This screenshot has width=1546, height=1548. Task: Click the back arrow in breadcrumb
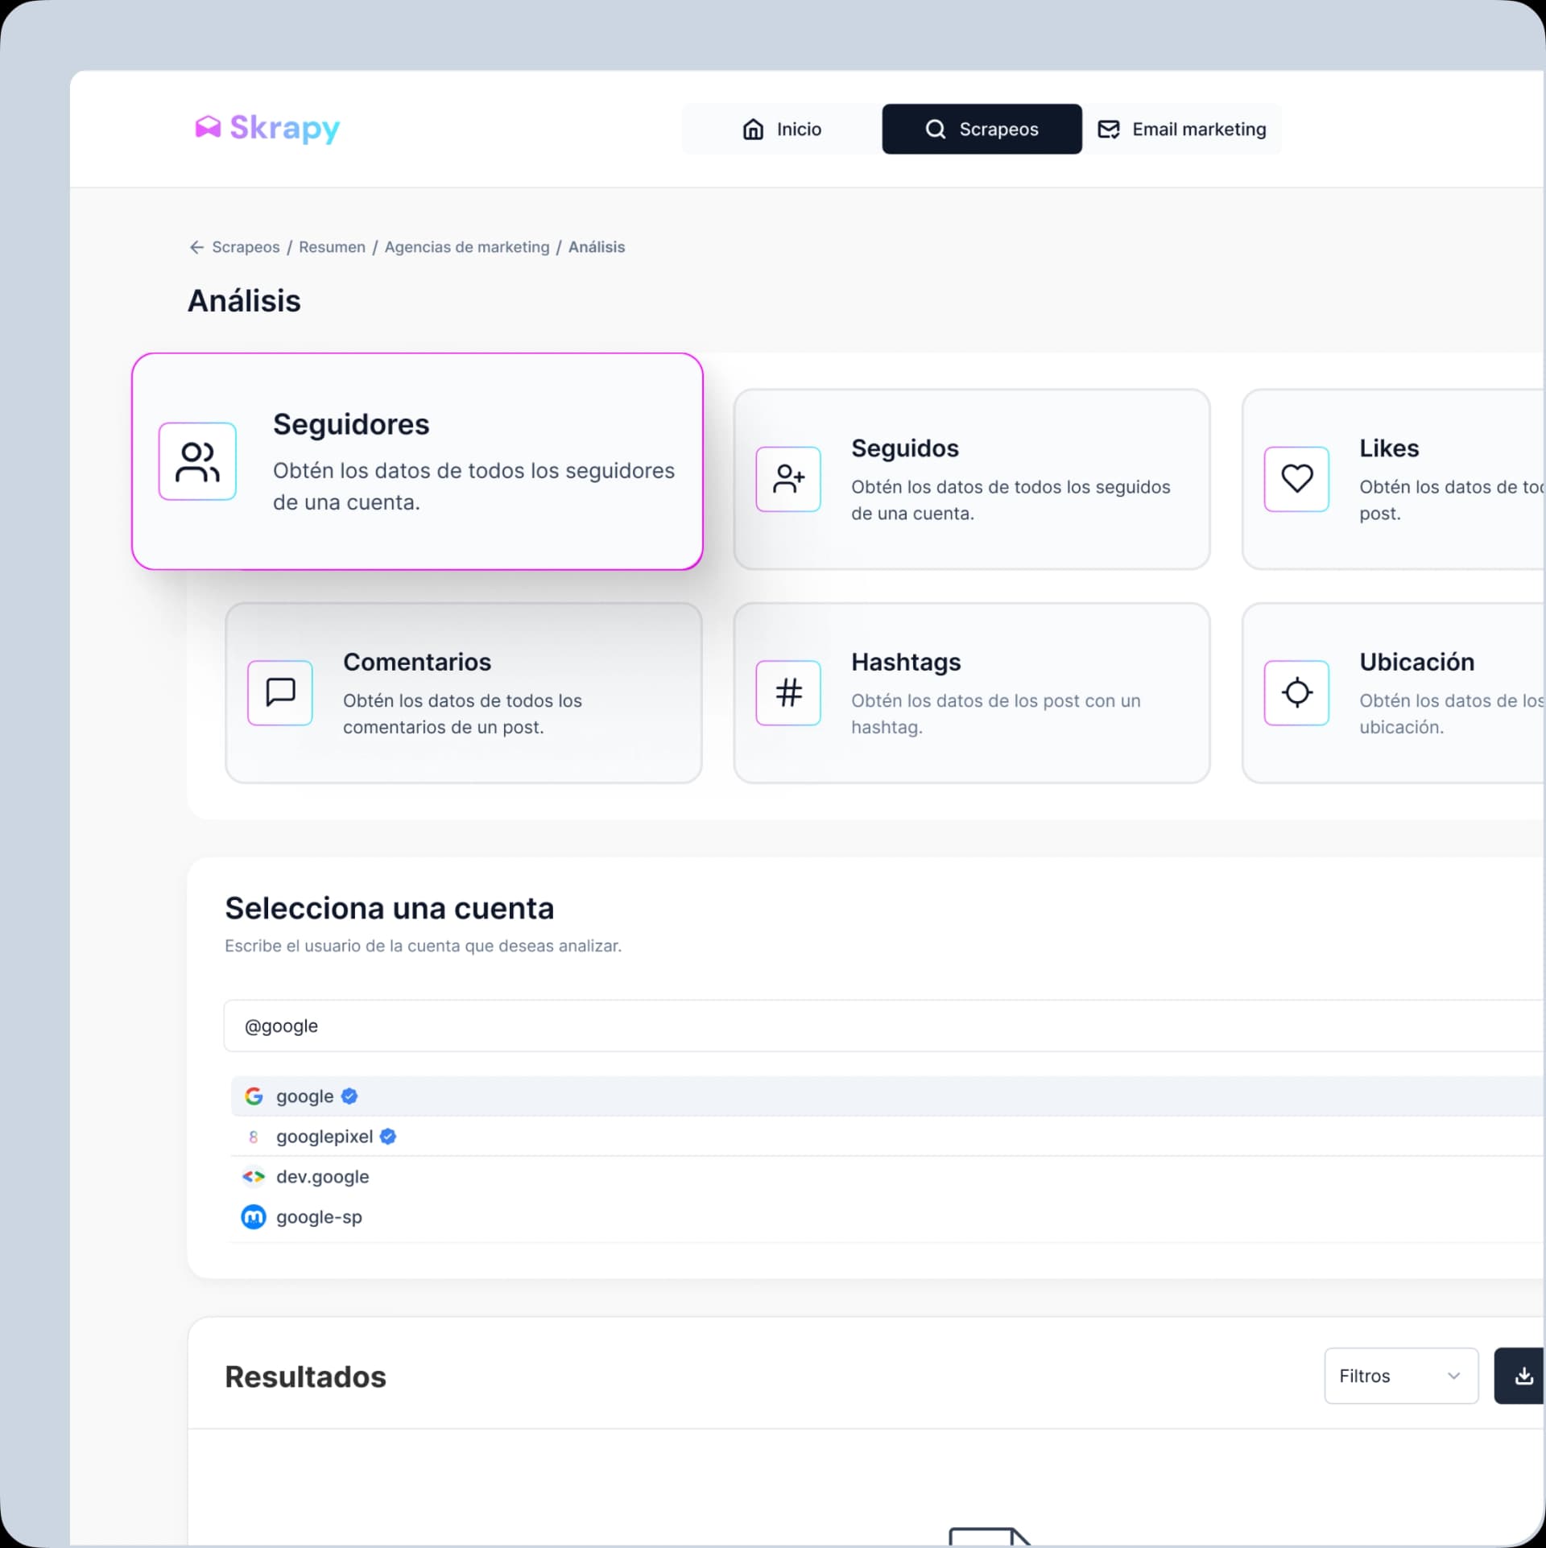196,247
